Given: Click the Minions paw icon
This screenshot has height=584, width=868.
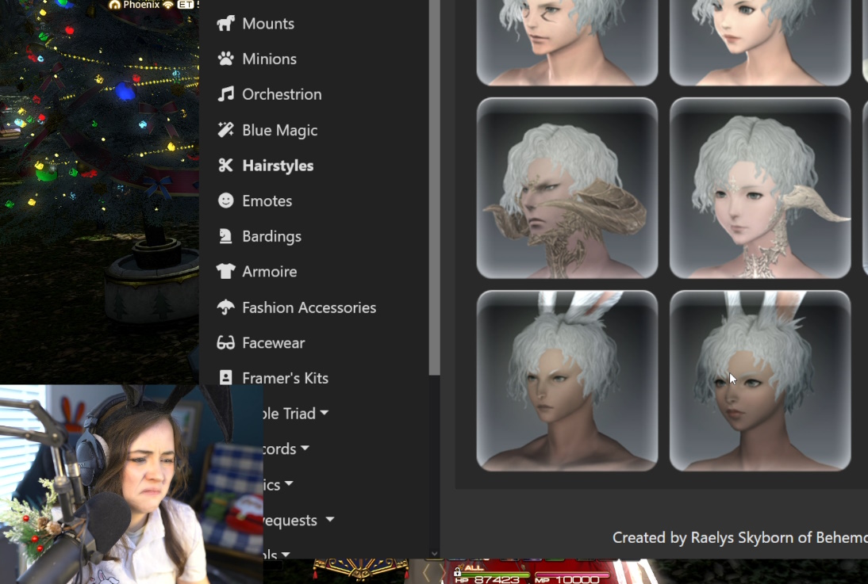Looking at the screenshot, I should [x=225, y=59].
